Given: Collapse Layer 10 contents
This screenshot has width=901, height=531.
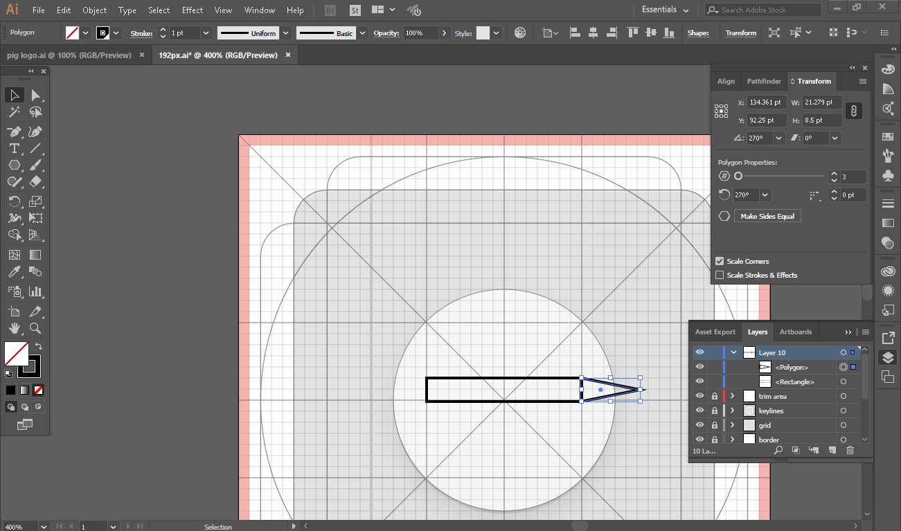Looking at the screenshot, I should pyautogui.click(x=733, y=352).
